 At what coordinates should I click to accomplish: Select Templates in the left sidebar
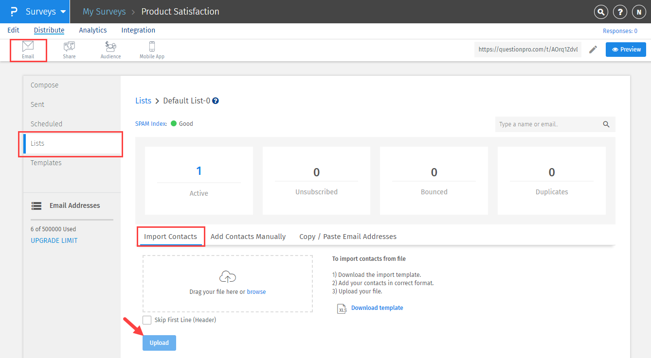[46, 163]
